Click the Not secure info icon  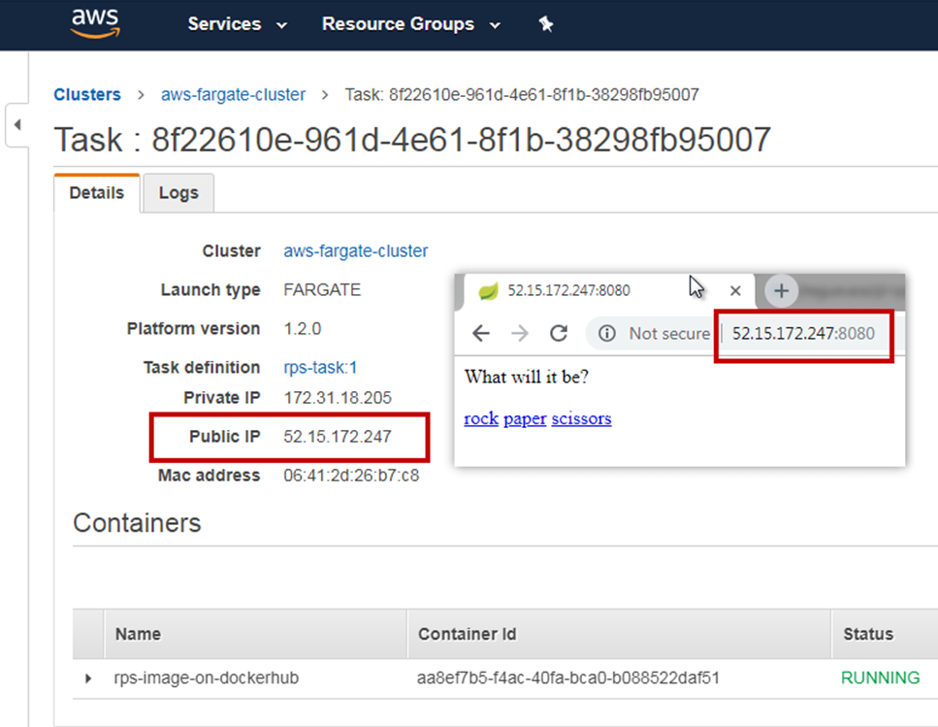click(x=606, y=333)
